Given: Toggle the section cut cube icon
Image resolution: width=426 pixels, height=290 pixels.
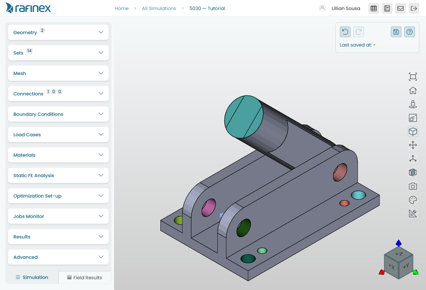Looking at the screenshot, I should [413, 172].
